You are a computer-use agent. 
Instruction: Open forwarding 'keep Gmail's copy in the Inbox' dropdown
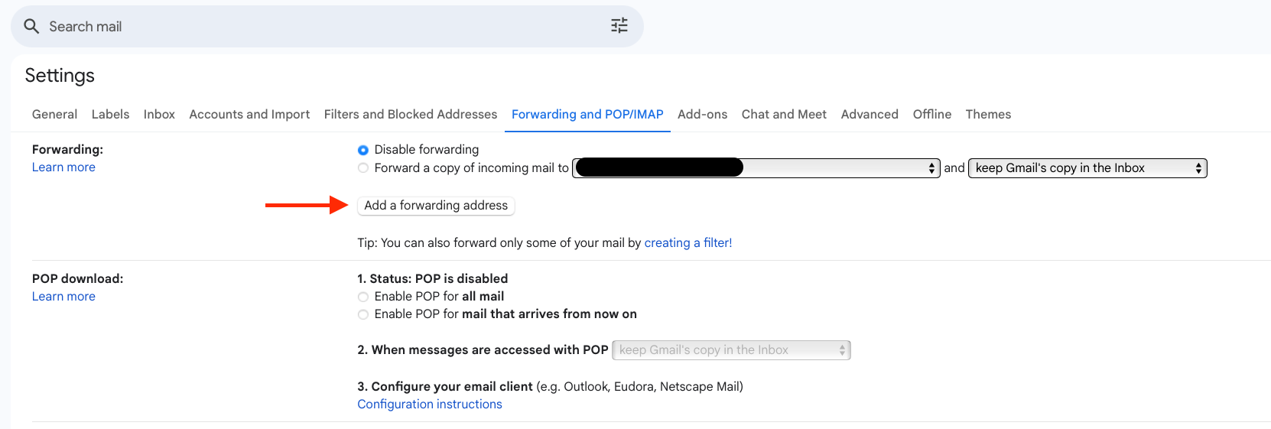[1087, 168]
